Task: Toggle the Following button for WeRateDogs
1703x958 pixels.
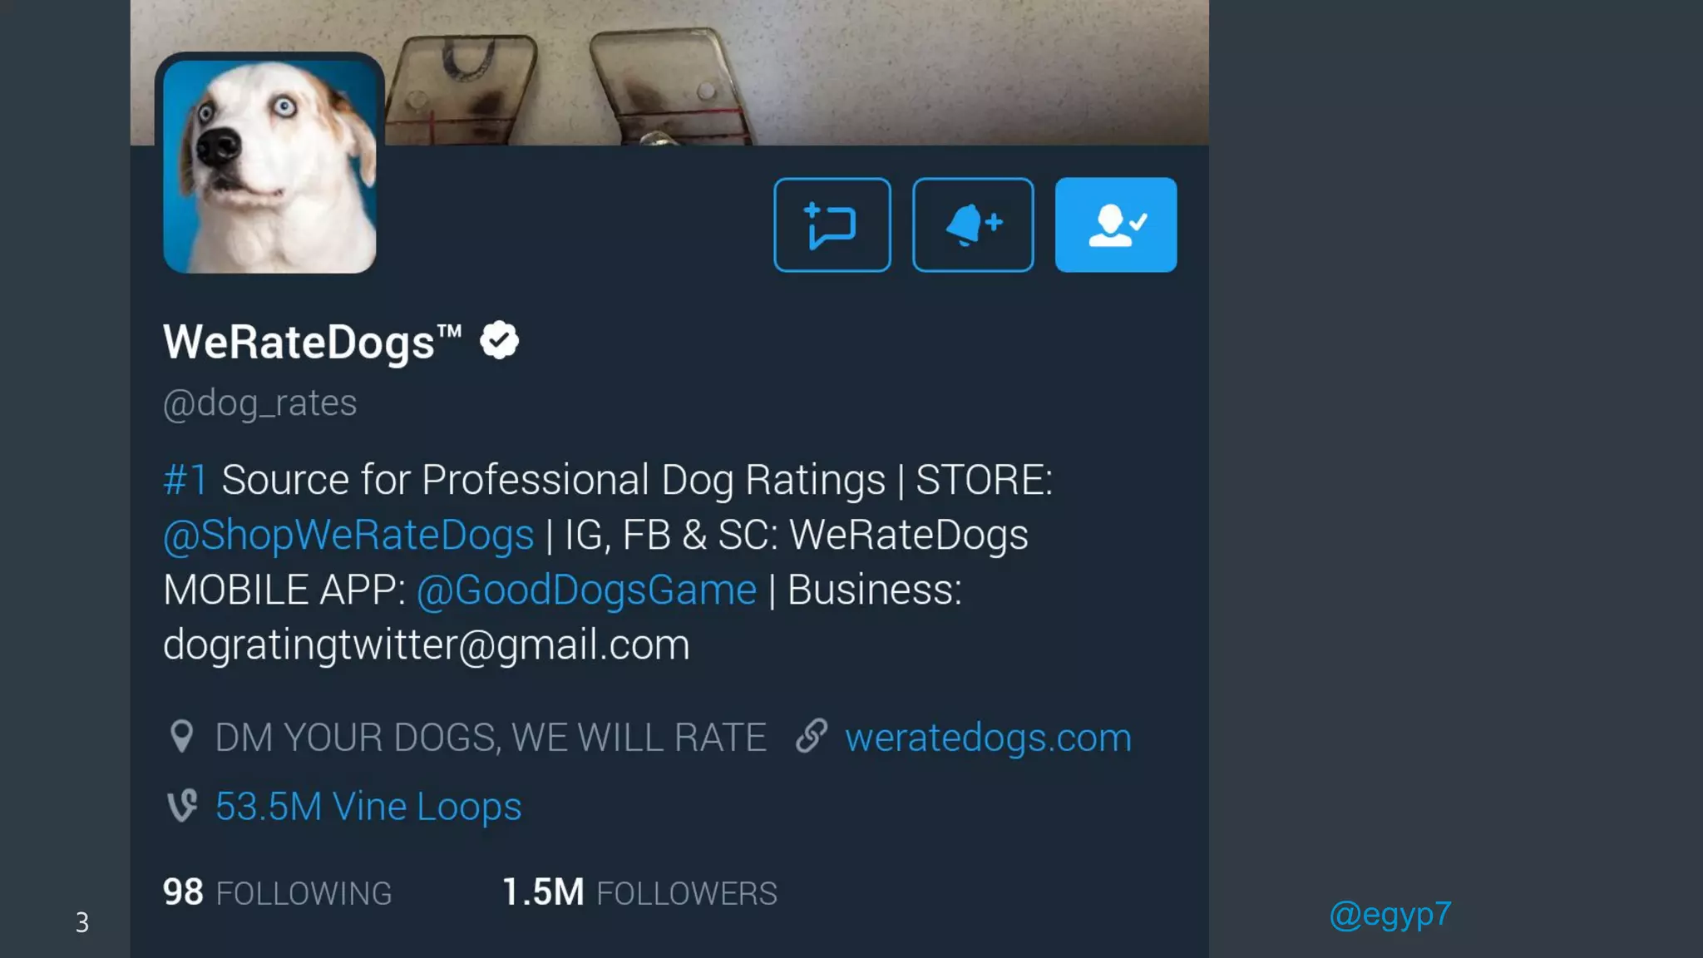Action: point(1116,225)
